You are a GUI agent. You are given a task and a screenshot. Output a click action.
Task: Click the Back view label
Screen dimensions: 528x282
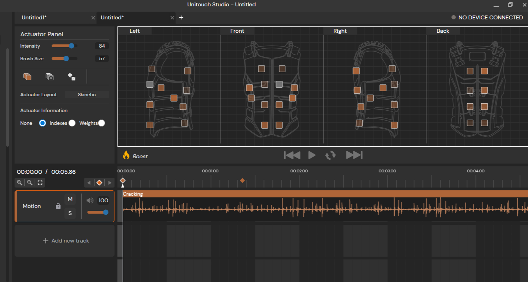tap(443, 31)
